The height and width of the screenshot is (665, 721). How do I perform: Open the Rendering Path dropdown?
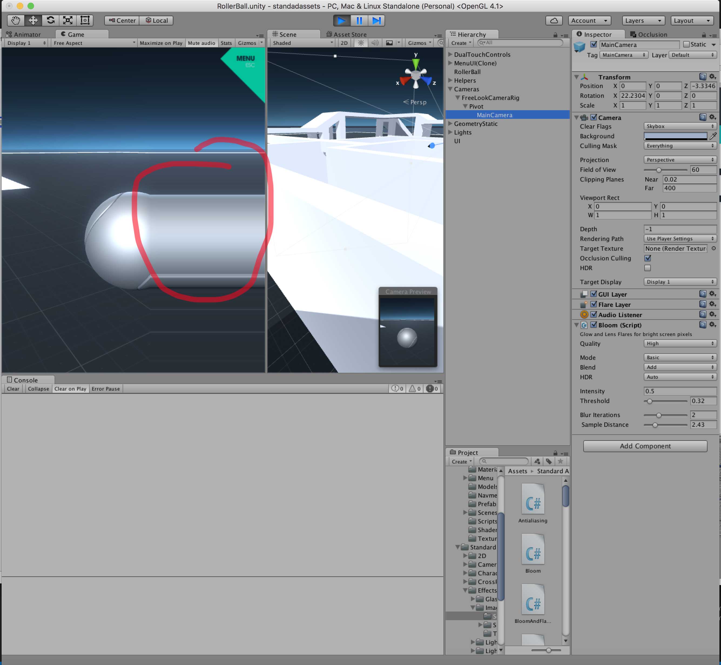pyautogui.click(x=680, y=239)
